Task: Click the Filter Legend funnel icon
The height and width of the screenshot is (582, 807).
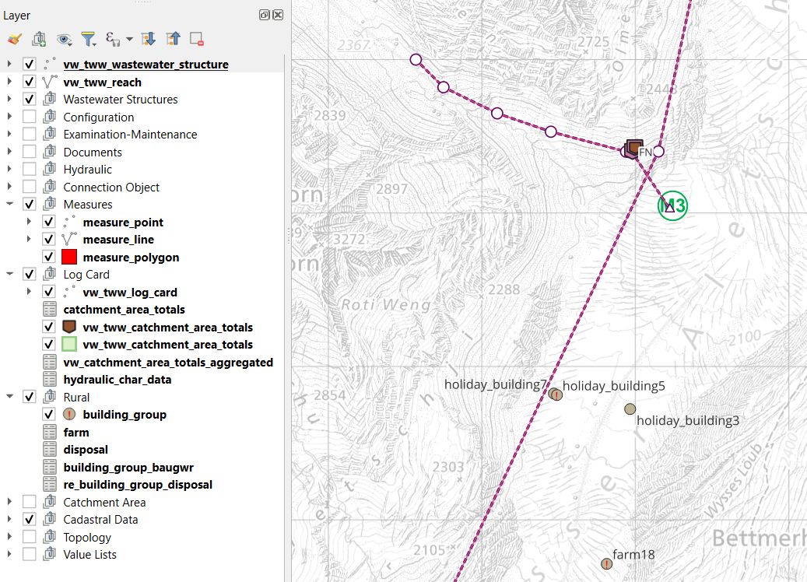Action: [x=89, y=38]
